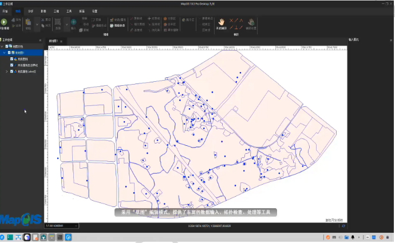Open the Settings ribbon tab at end
This screenshot has height=243, width=395.
point(94,11)
